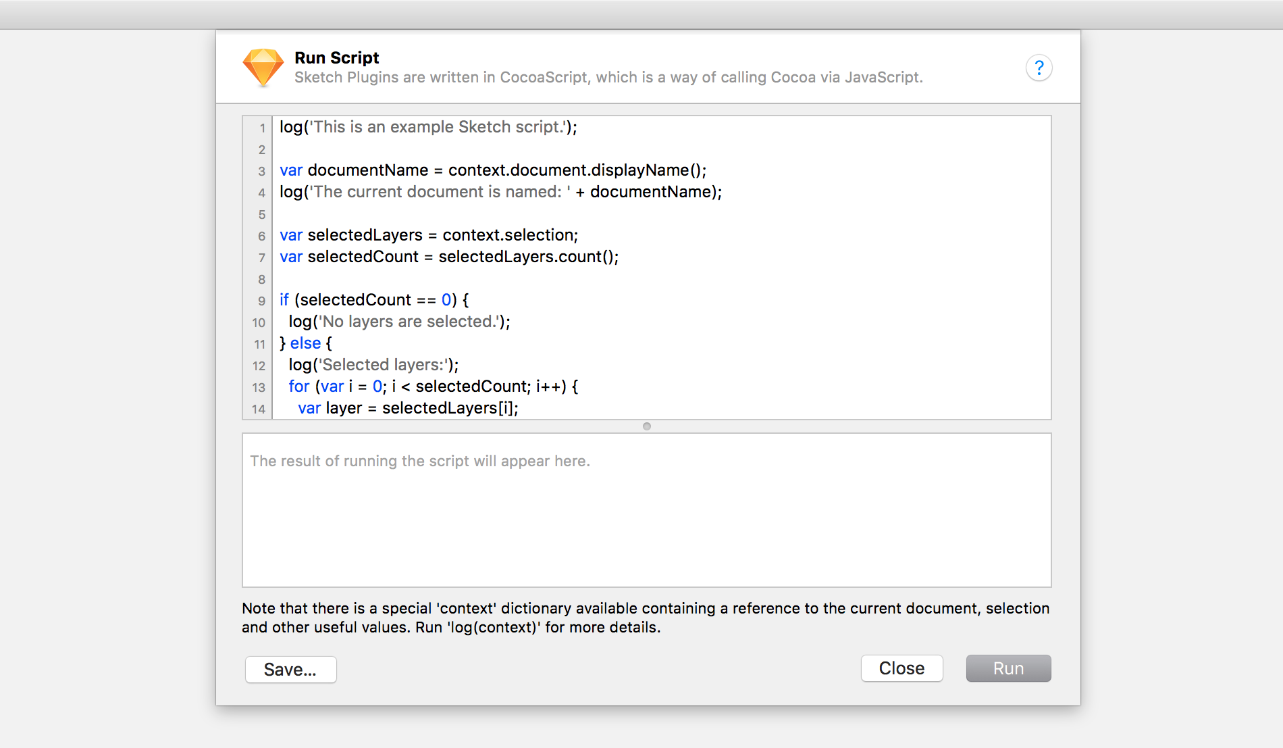Click the split view divider handle dot

pyautogui.click(x=647, y=426)
